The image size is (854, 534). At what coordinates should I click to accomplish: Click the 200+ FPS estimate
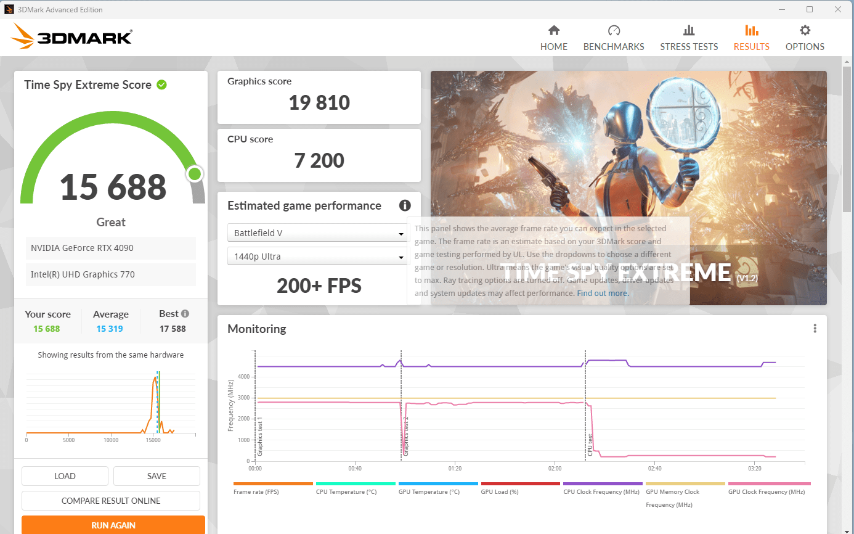[319, 285]
